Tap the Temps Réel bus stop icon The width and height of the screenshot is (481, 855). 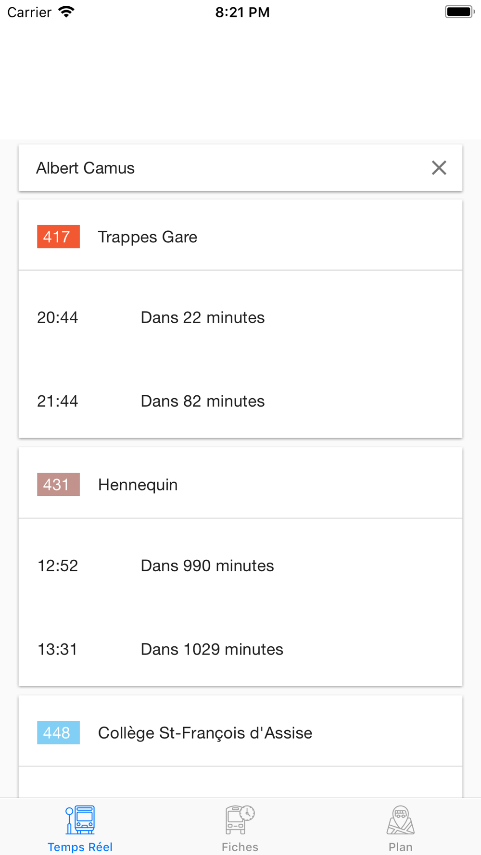coord(80,820)
